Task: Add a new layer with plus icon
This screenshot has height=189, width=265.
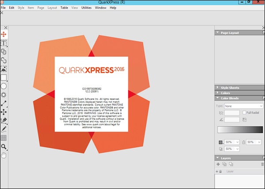Action: (218, 164)
